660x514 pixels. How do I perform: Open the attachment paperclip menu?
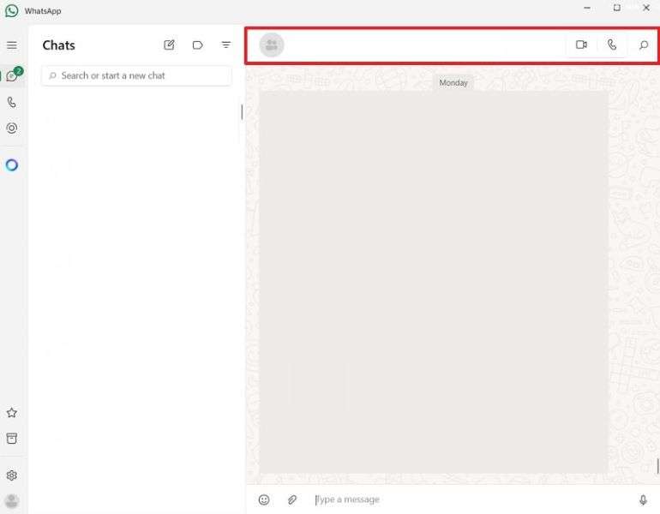point(292,499)
